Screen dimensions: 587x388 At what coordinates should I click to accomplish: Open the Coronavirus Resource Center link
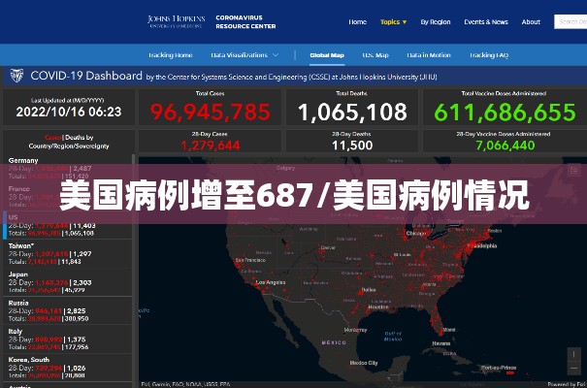coord(245,21)
